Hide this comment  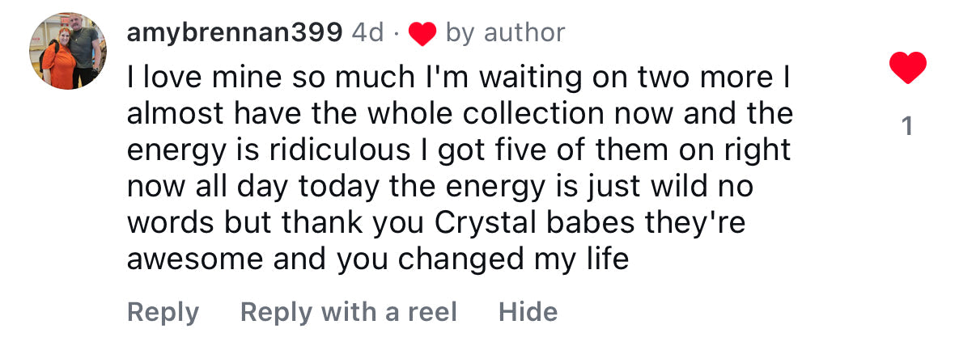pyautogui.click(x=528, y=312)
